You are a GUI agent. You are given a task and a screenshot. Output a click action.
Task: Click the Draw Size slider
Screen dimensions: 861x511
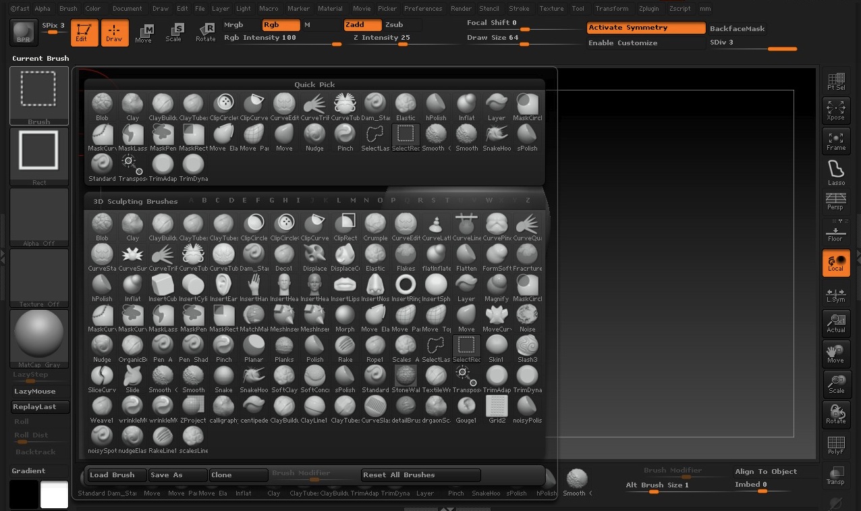coord(524,38)
